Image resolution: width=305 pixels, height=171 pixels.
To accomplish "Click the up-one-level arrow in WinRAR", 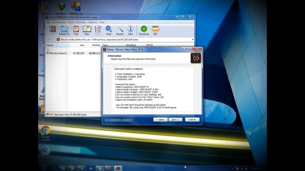I will pyautogui.click(x=50, y=39).
